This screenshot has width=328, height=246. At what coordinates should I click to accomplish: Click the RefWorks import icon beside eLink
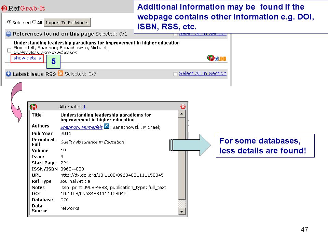click(211, 58)
